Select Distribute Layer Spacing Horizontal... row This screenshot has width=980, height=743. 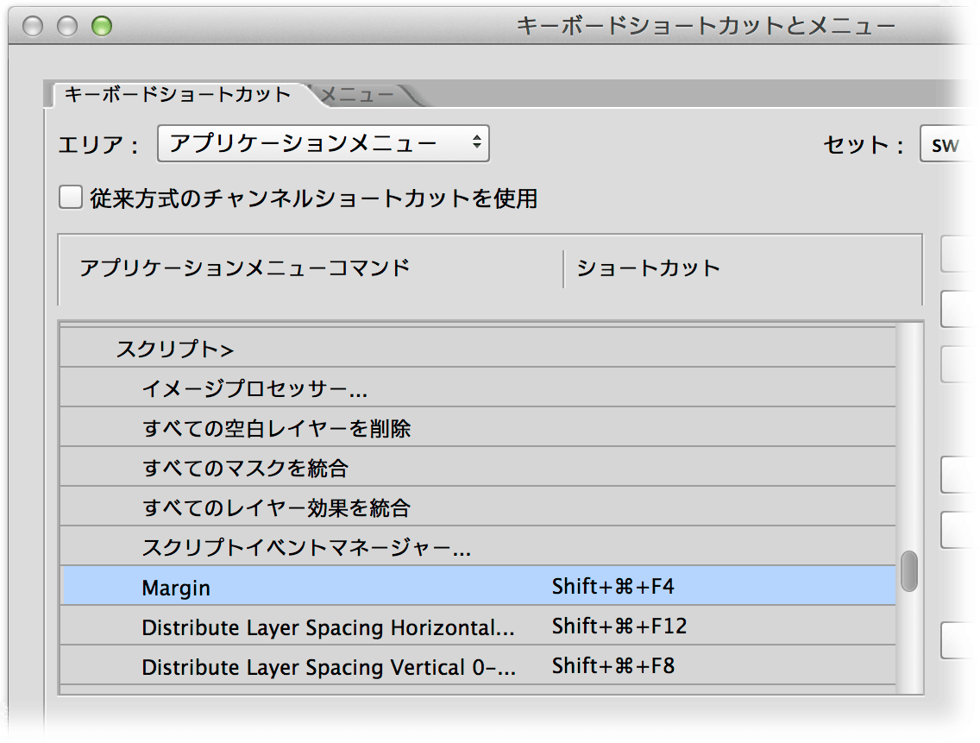coord(478,626)
